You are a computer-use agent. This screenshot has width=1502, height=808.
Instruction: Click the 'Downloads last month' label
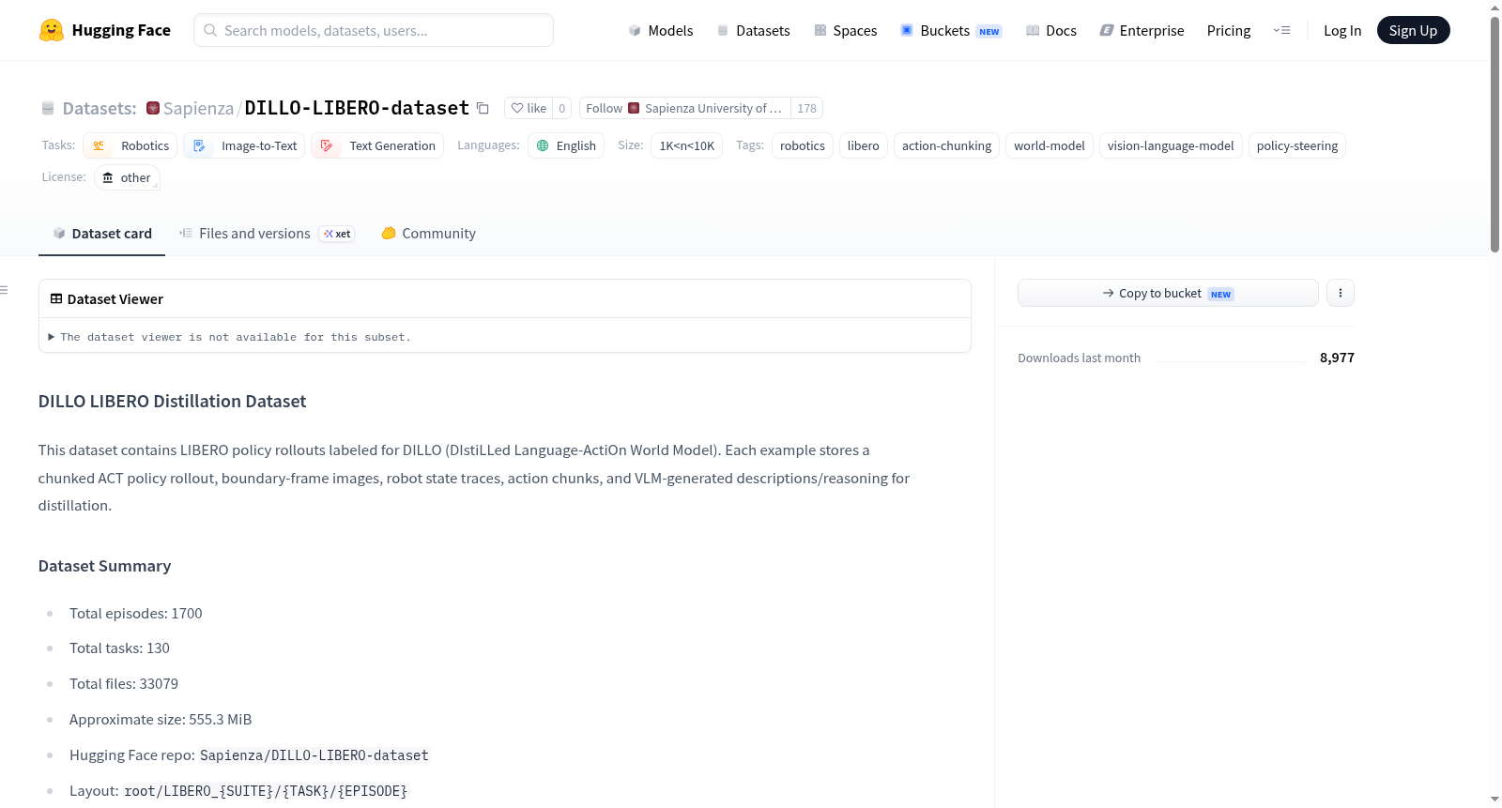[x=1079, y=358]
